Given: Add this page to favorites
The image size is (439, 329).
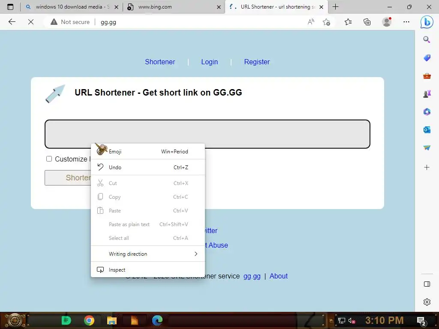Looking at the screenshot, I should click(326, 22).
